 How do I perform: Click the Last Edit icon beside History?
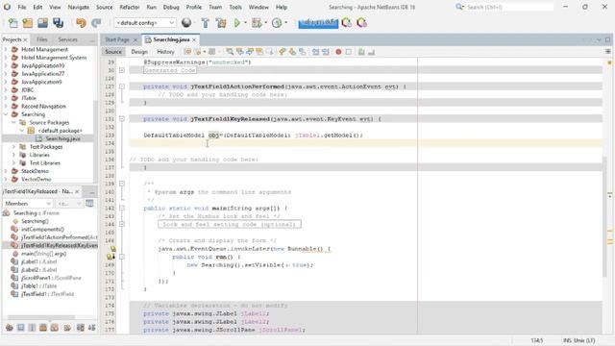pyautogui.click(x=187, y=52)
